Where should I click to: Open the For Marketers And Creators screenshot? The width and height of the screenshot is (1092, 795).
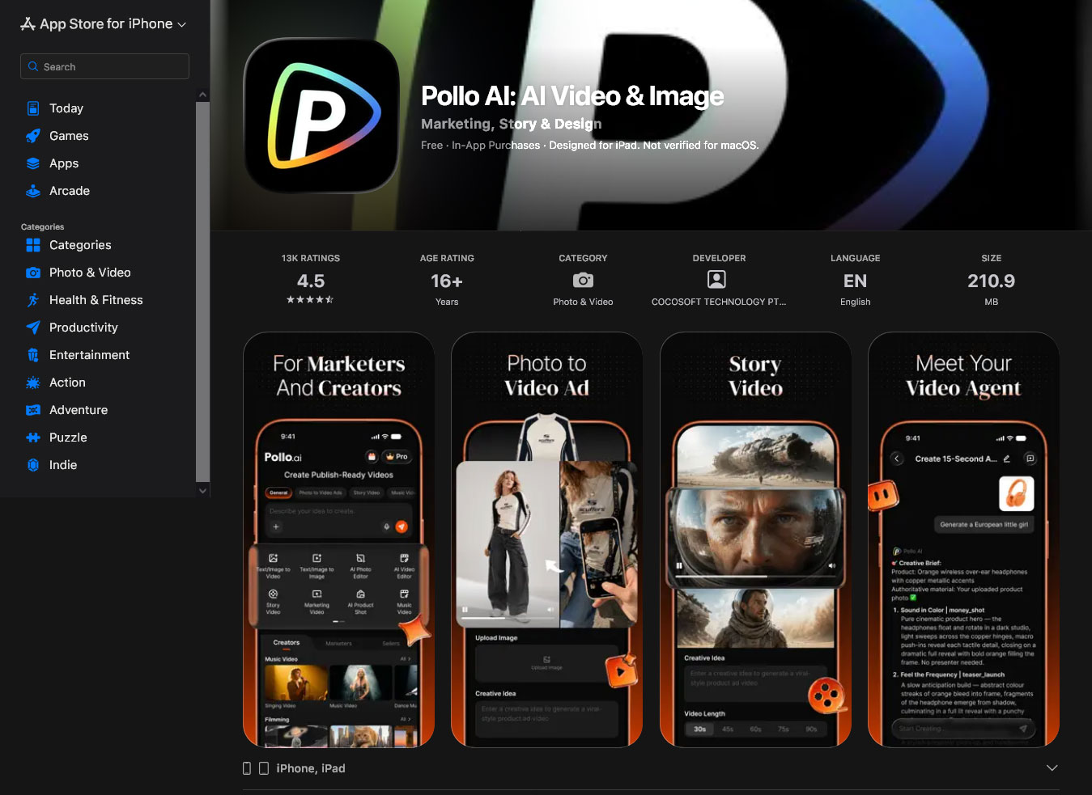tap(339, 539)
